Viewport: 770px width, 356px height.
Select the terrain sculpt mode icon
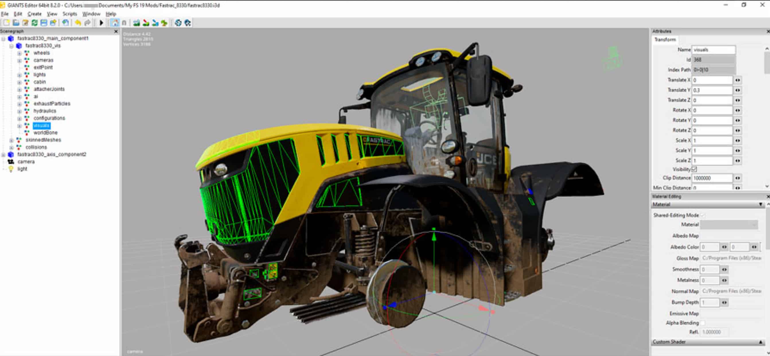[137, 23]
